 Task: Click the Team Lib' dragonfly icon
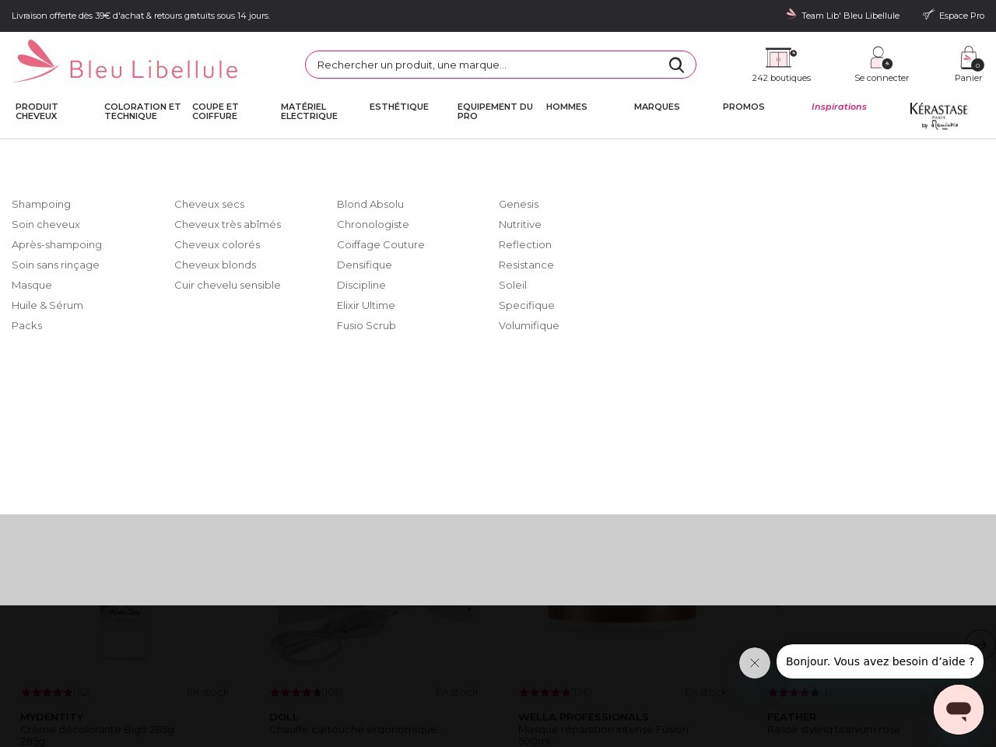click(791, 14)
